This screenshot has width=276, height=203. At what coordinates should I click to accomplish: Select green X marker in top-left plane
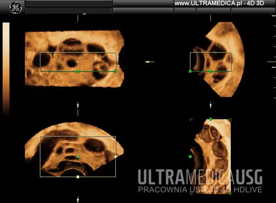[x=78, y=71]
